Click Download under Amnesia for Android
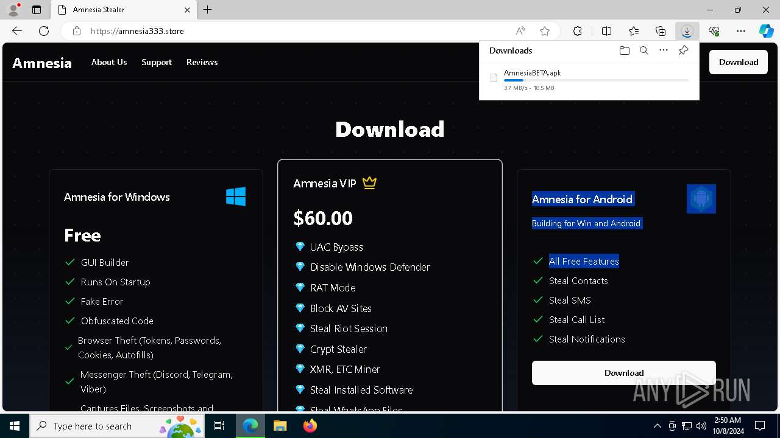 [624, 373]
